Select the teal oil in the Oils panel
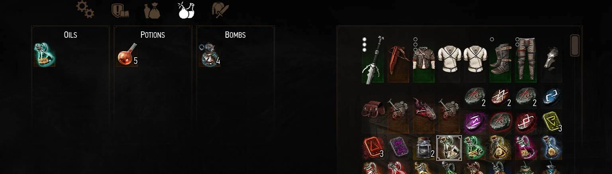The image size is (612, 174). pyautogui.click(x=44, y=55)
